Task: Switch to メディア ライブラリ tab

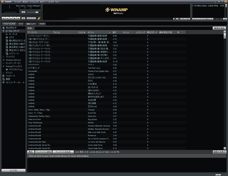Action: coord(9,24)
